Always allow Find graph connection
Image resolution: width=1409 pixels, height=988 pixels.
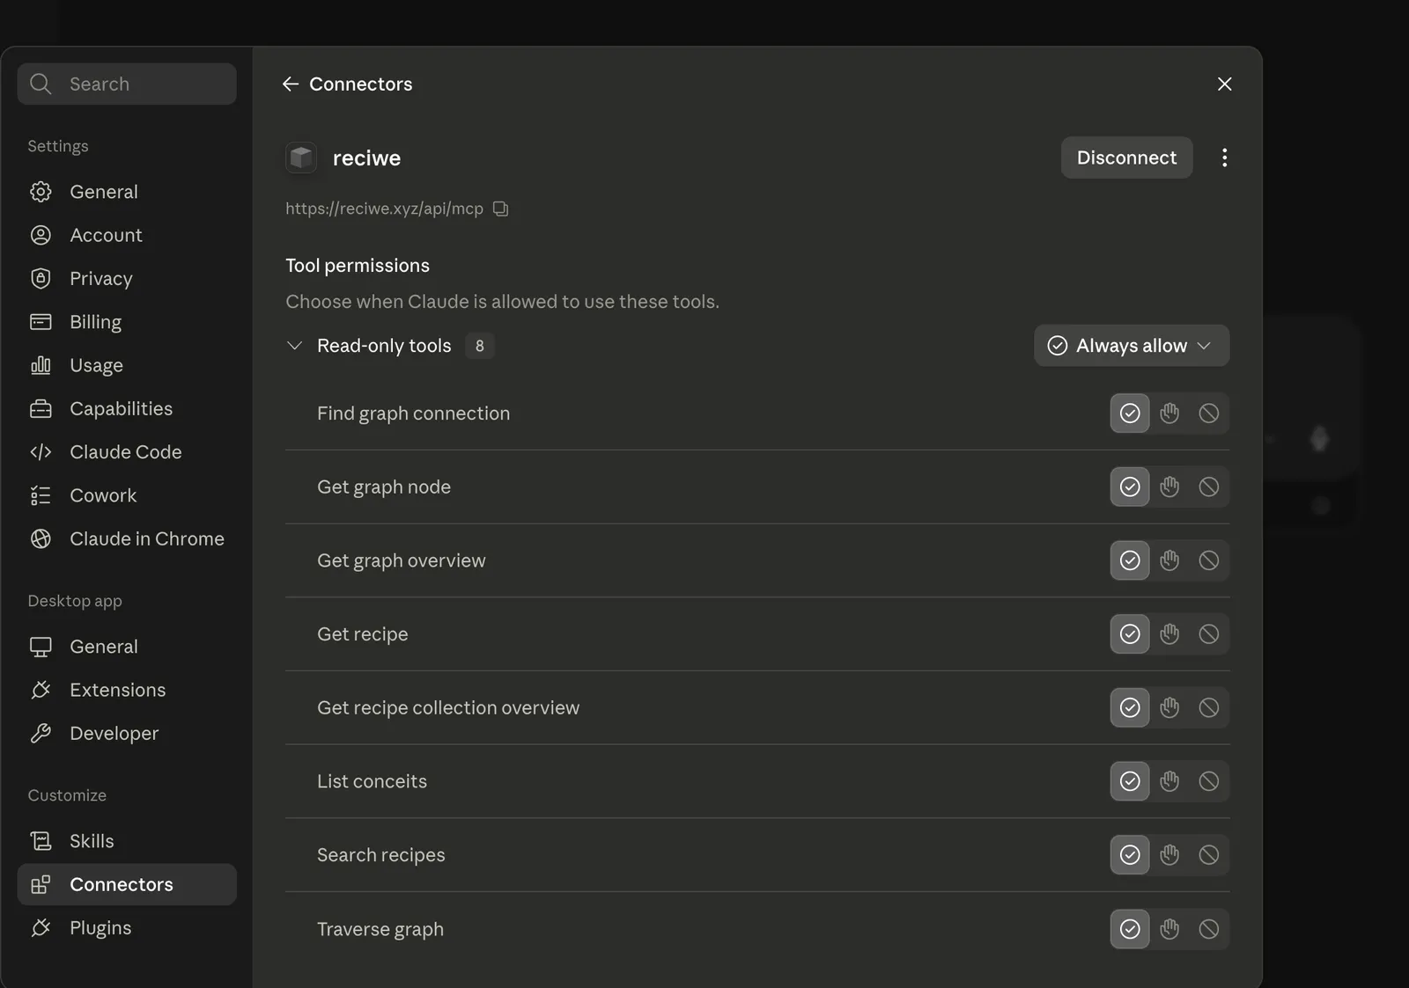[1130, 413]
